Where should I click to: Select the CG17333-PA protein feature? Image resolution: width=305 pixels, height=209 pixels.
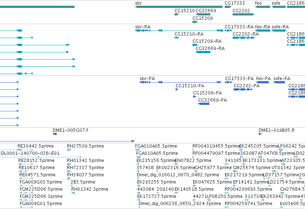(229, 82)
